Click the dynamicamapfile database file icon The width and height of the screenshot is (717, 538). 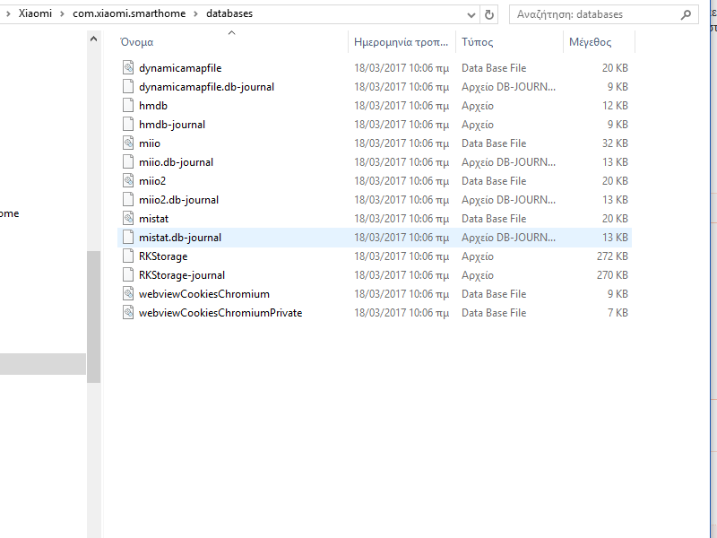[x=129, y=68]
